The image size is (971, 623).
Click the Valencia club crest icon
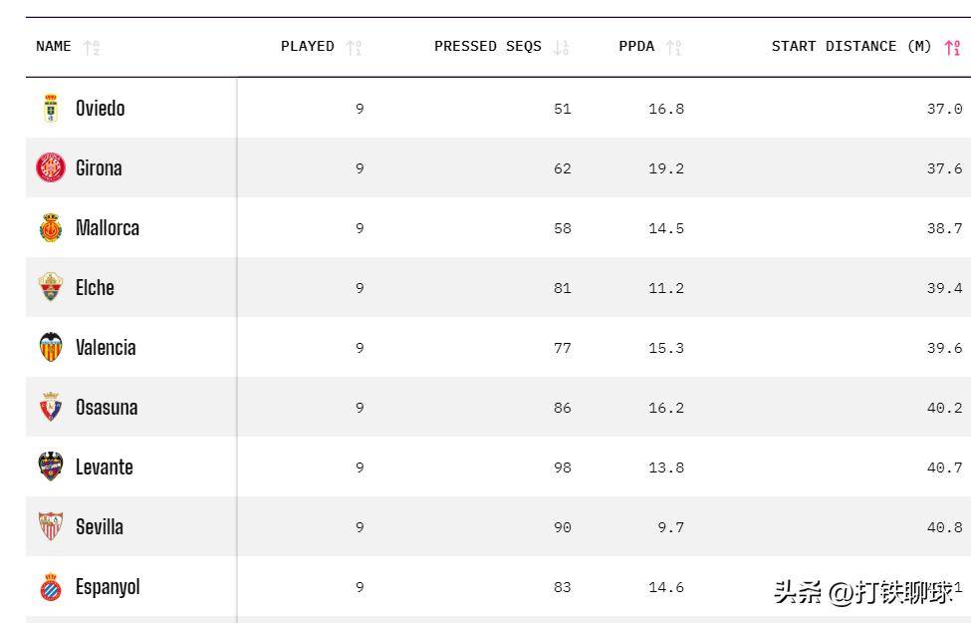(x=51, y=347)
